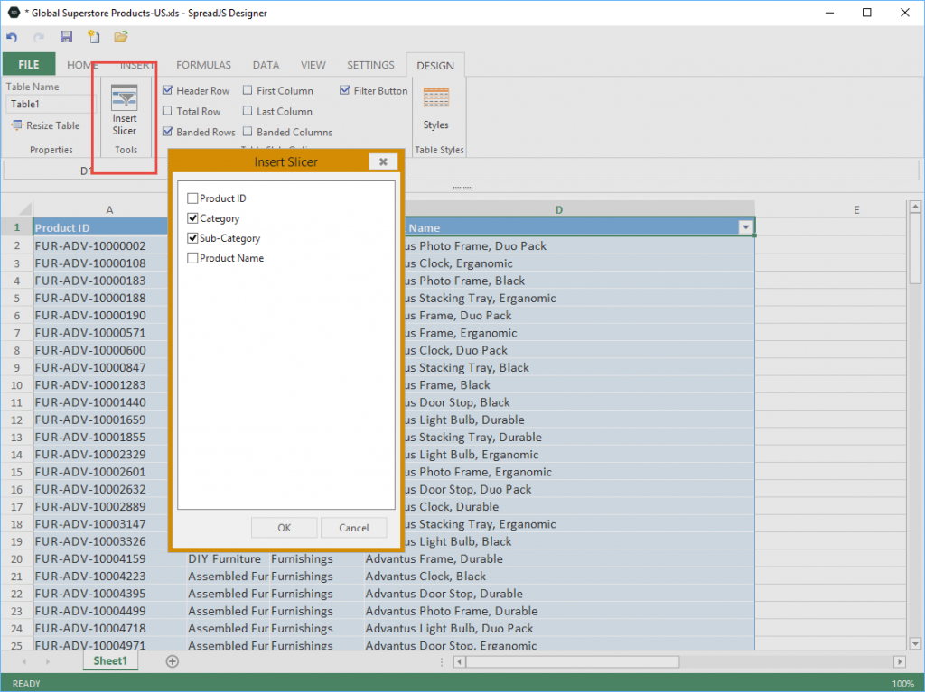Image resolution: width=925 pixels, height=692 pixels.
Task: Open the FILE menu tab
Action: pos(29,65)
